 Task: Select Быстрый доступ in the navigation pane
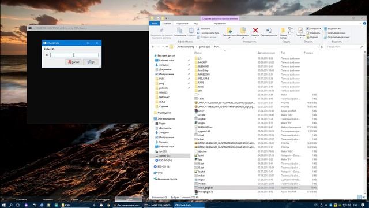(166, 55)
